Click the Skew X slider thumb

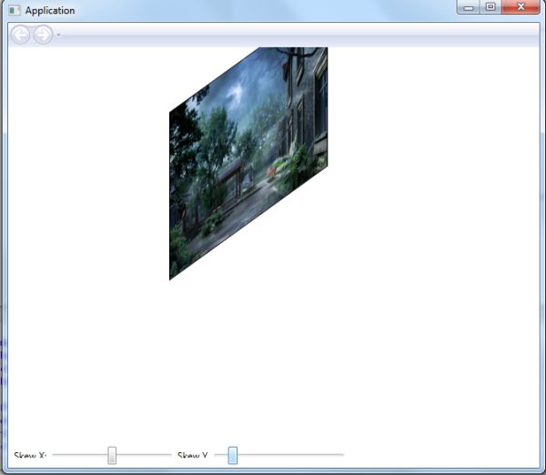click(112, 456)
